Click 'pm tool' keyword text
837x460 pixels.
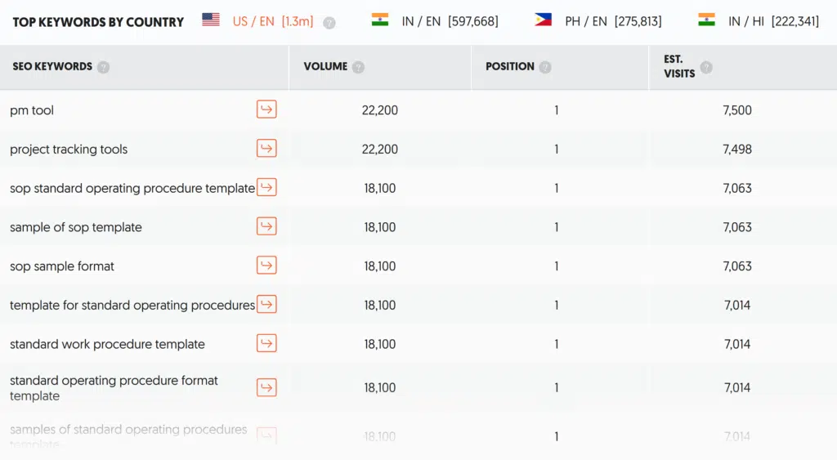[32, 110]
